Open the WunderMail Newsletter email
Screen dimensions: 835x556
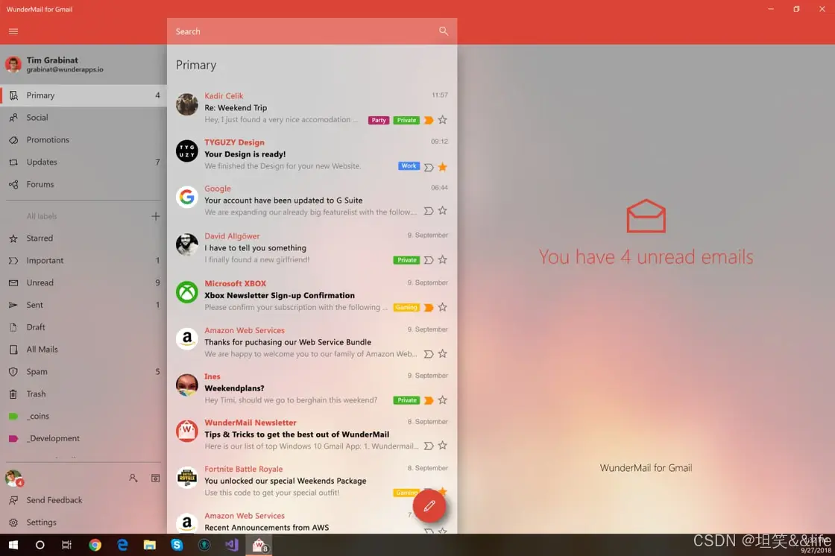tap(312, 434)
